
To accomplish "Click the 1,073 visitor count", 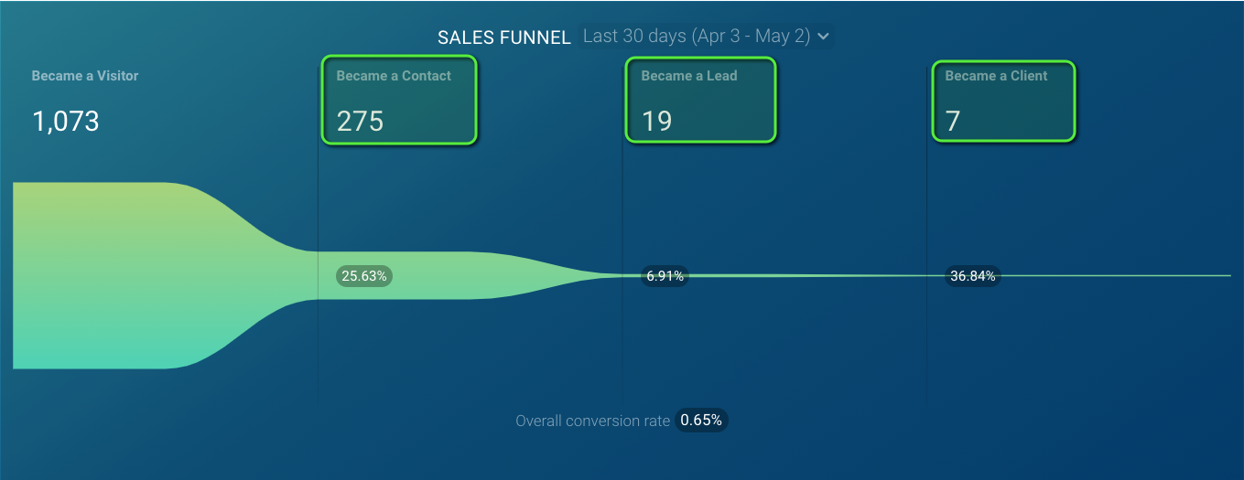I will click(x=66, y=121).
